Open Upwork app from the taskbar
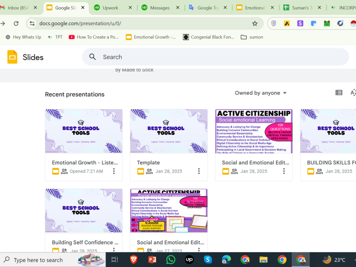Viewport: 356px width, 267px height. point(189,260)
